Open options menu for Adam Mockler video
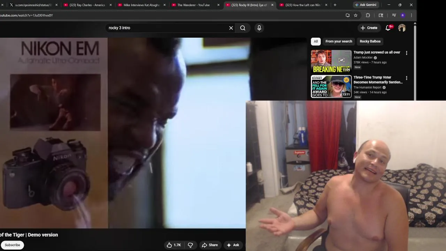446x251 pixels. [407, 53]
